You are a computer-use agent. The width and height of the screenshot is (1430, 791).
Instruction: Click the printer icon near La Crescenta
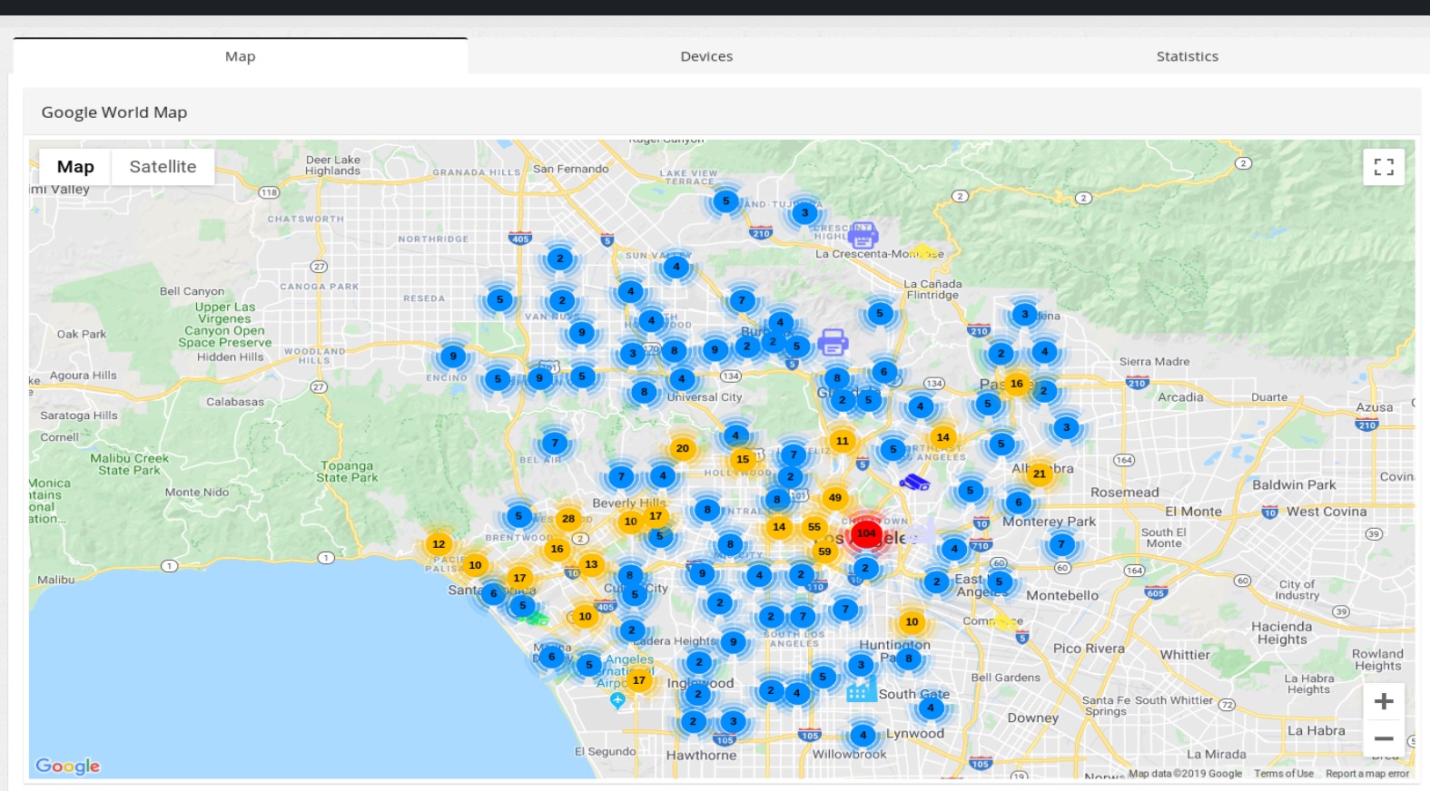[x=863, y=235]
